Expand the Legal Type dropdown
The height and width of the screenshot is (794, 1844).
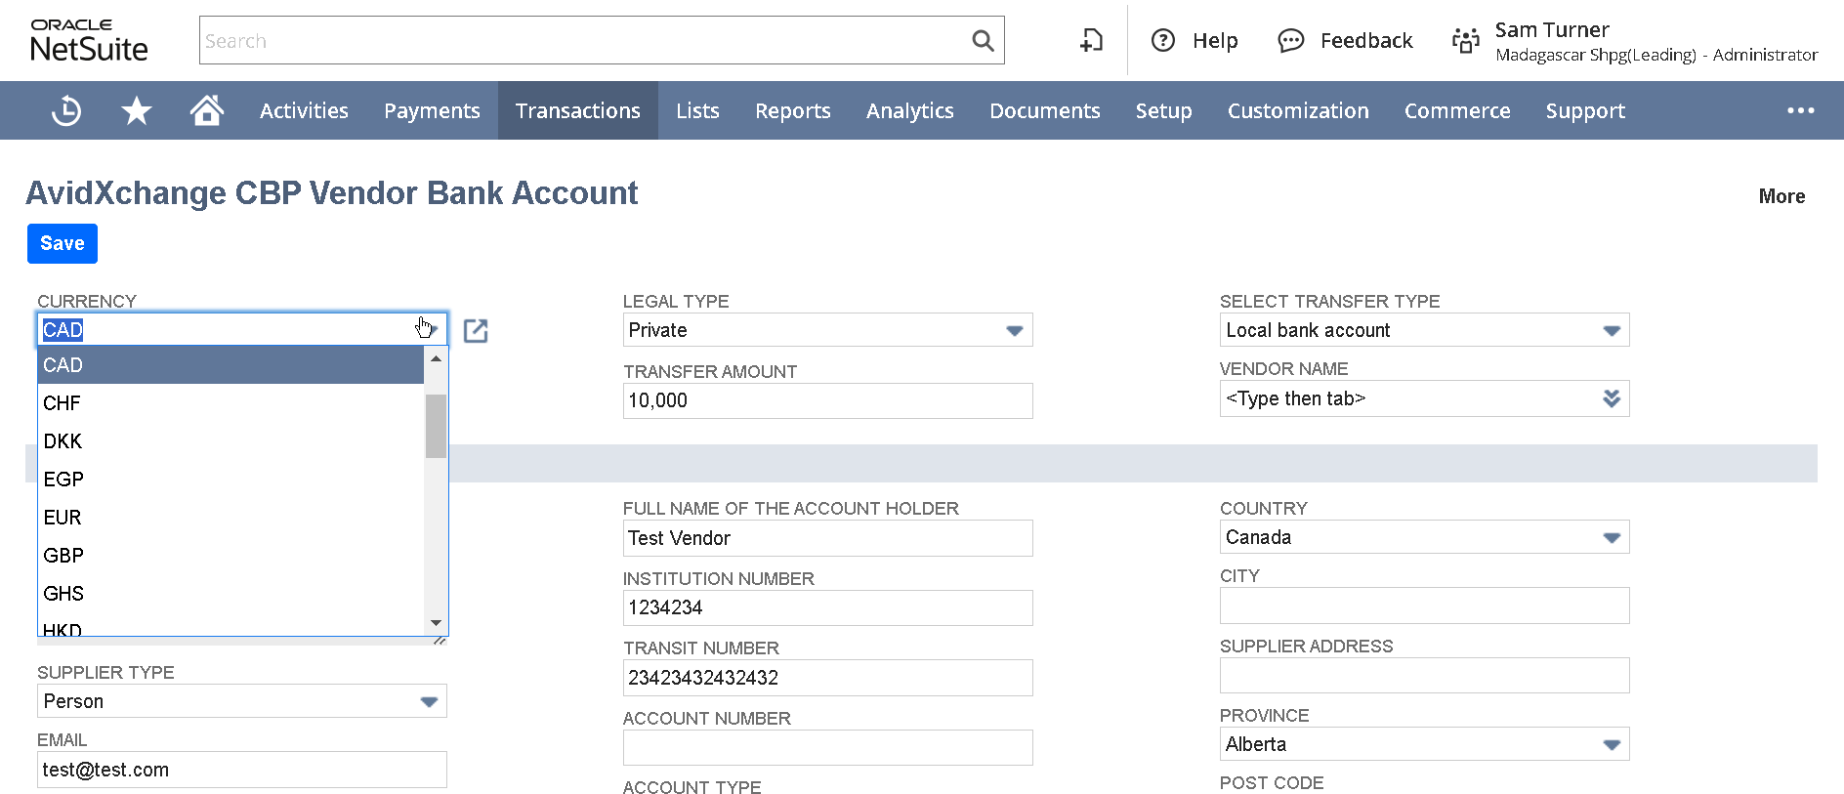coord(1014,331)
